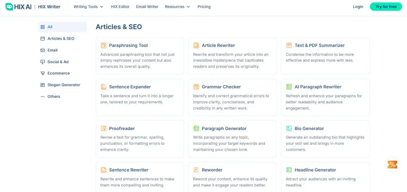Viewport: 407px width, 192px height.
Task: Click the Bio Generator card icon
Action: point(289,128)
